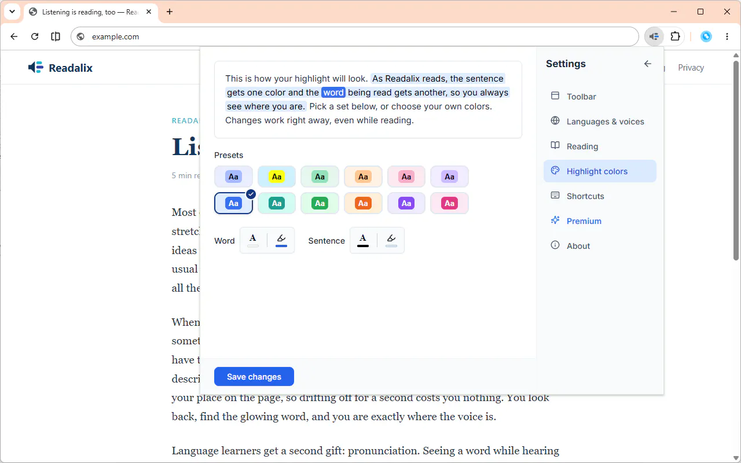Select the dark green preset in the bottom row
This screenshot has height=463, width=741.
point(320,203)
